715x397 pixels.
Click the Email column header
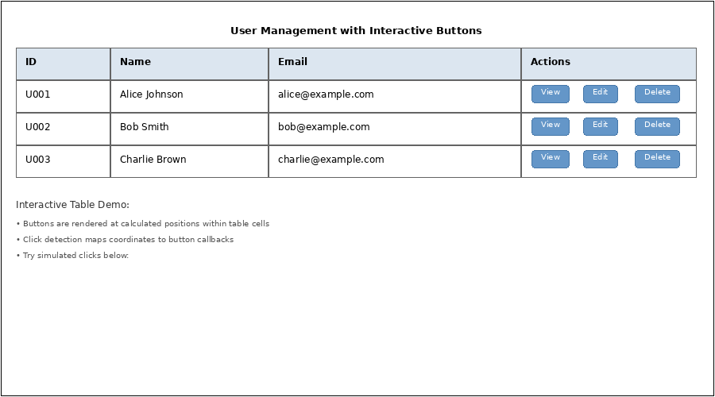click(394, 63)
